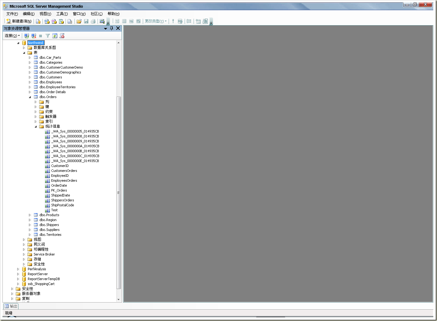Close the 对象资源管理器 panel
The height and width of the screenshot is (321, 437).
pos(118,28)
